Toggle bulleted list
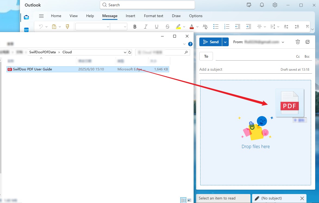 (216, 26)
